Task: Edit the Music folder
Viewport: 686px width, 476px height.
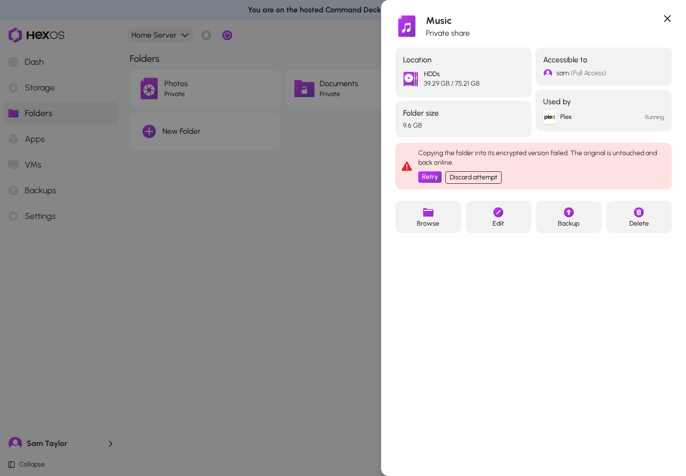Action: 498,217
